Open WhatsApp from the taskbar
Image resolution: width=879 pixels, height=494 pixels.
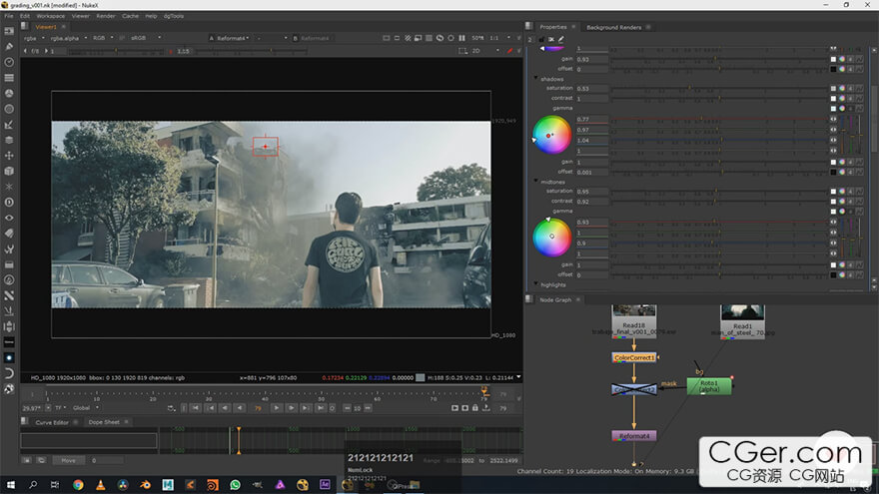tap(235, 485)
